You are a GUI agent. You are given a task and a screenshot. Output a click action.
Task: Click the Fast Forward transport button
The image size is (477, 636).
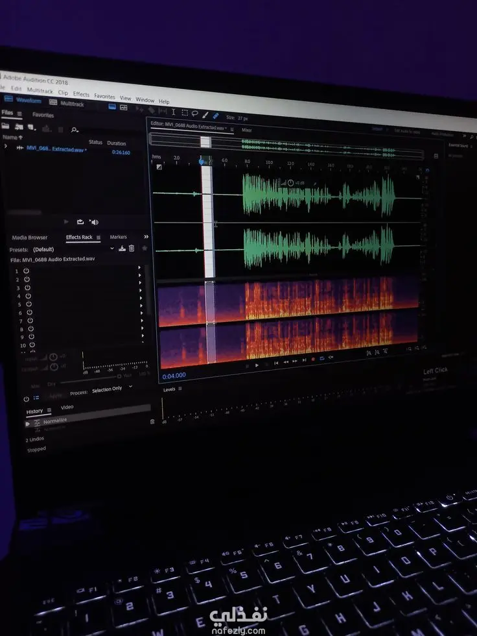(x=295, y=361)
